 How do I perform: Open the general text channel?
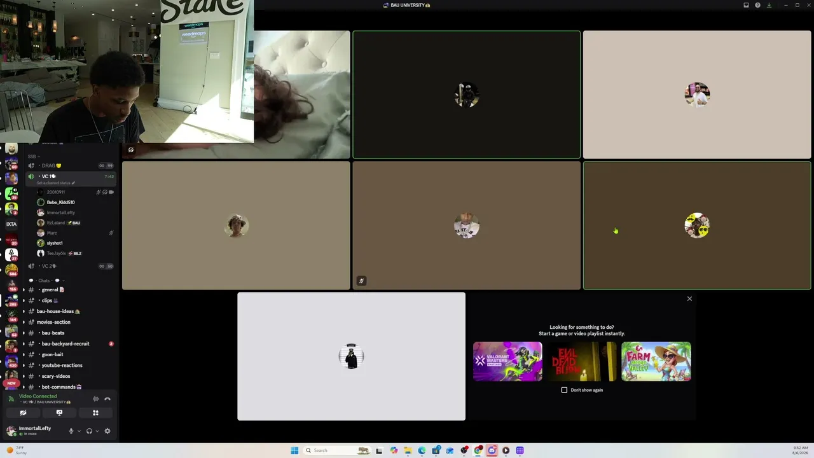click(70, 289)
